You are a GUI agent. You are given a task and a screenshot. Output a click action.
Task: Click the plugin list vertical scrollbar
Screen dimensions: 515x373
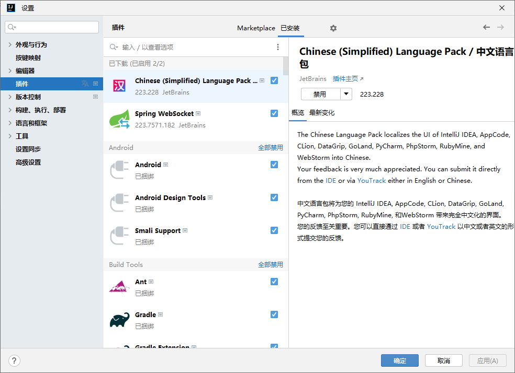286,66
